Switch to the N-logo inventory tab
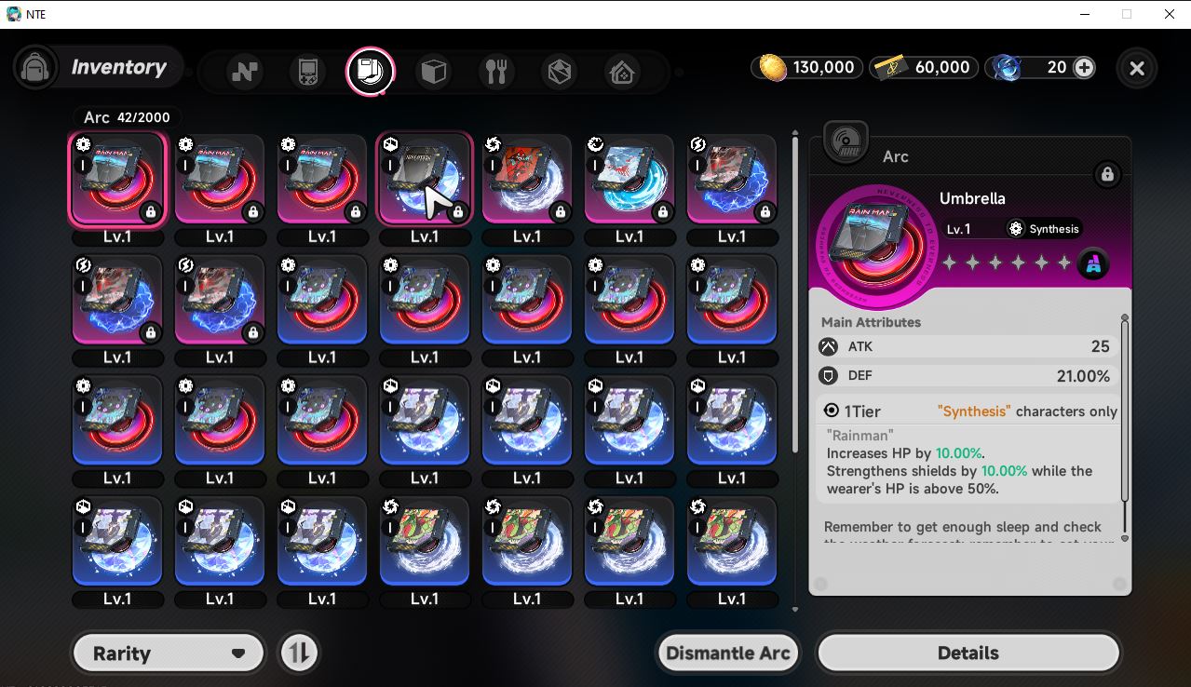The image size is (1191, 687). click(245, 72)
